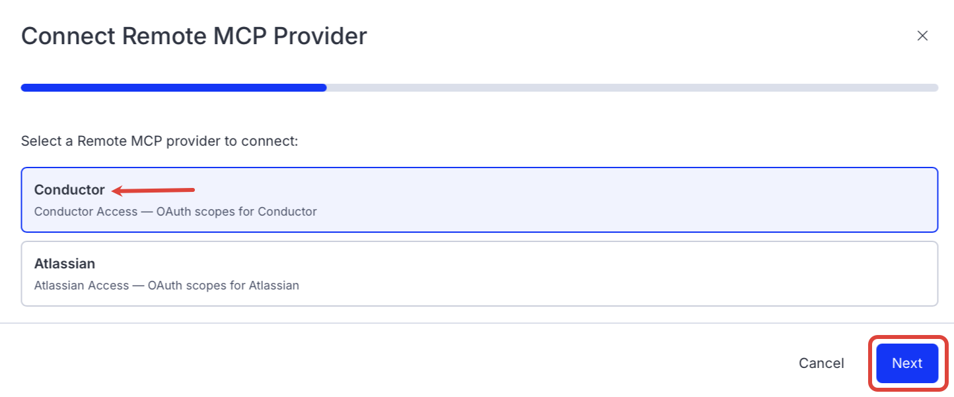Click the X icon in dialog header
The image size is (954, 397).
(922, 36)
